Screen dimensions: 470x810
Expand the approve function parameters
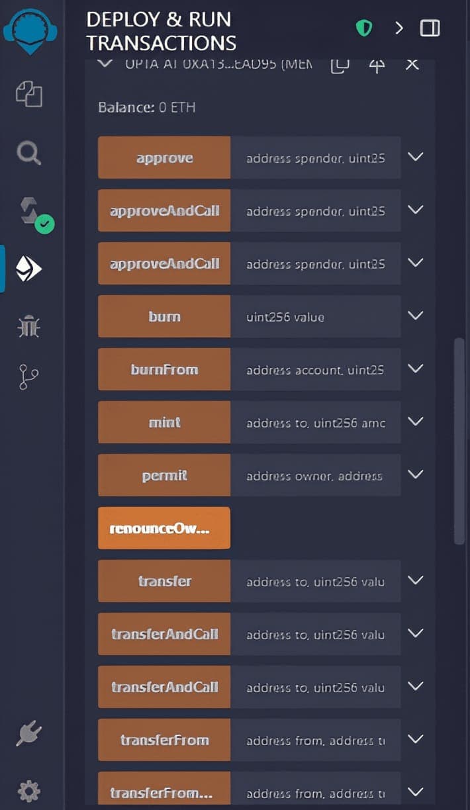[416, 157]
